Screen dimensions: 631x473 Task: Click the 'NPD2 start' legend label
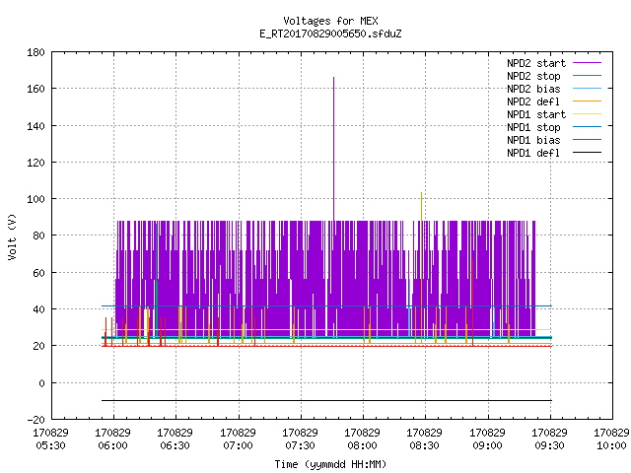pyautogui.click(x=536, y=63)
